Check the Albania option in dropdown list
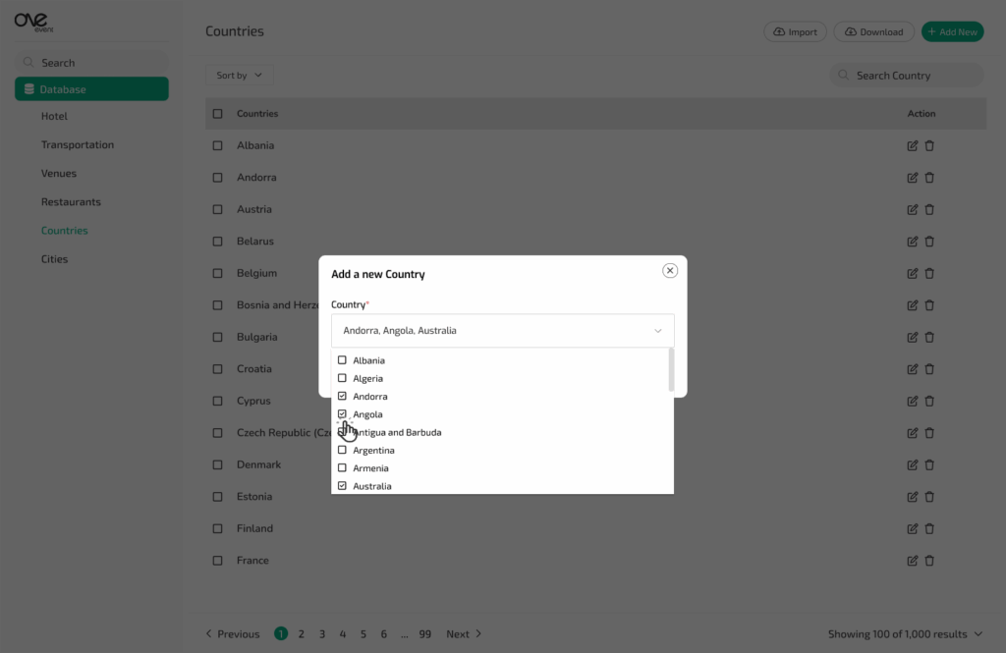This screenshot has width=1006, height=653. point(342,360)
